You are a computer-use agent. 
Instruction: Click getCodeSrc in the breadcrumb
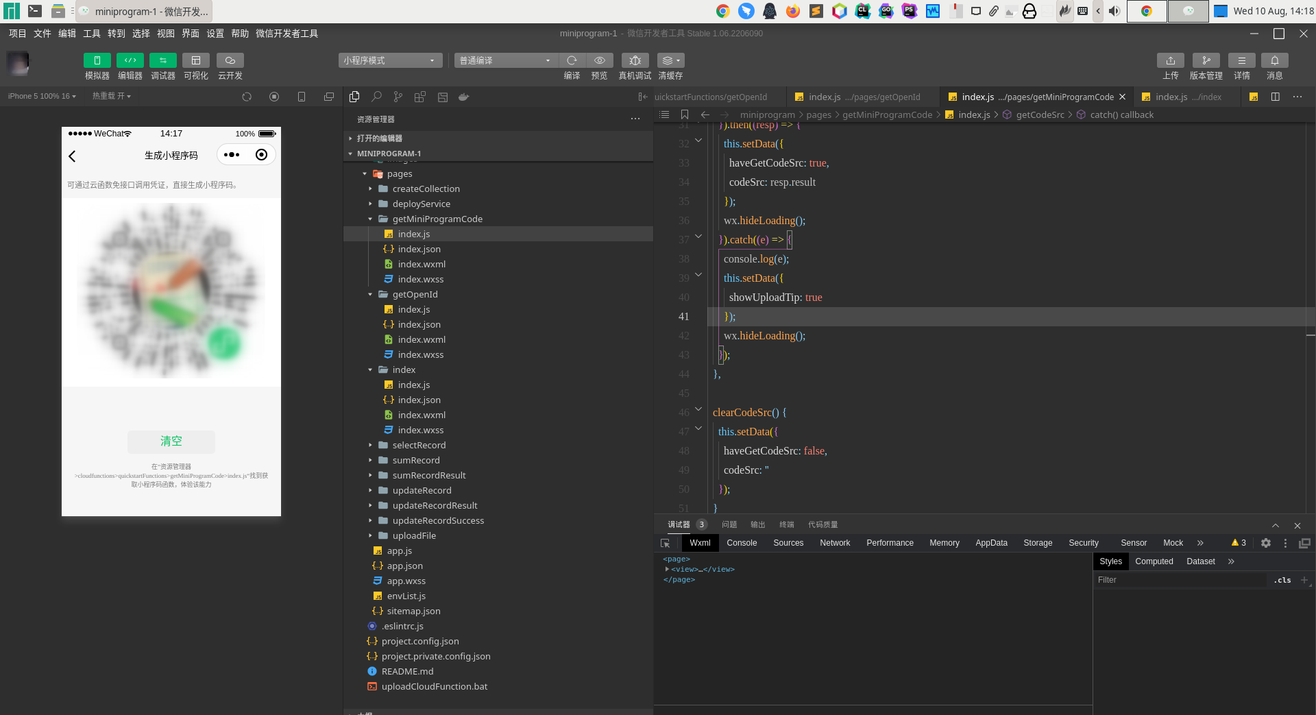1040,114
